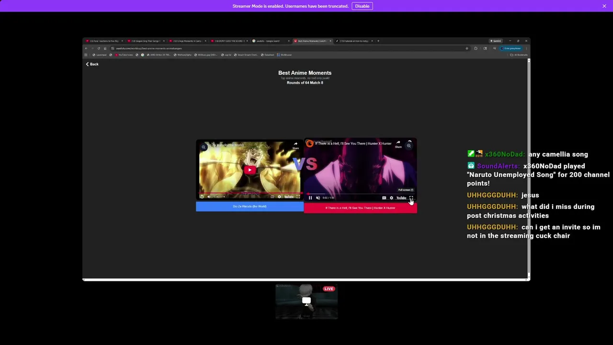The width and height of the screenshot is (613, 345).
Task: Vote for Dio Za Warudo (the World)
Action: [x=250, y=207]
